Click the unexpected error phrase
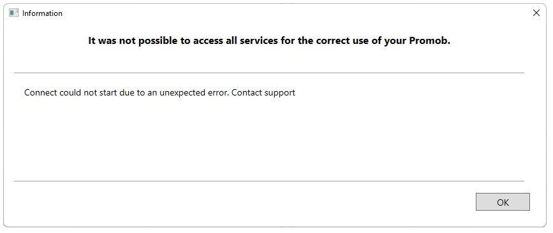This screenshot has height=233, width=553. [193, 93]
